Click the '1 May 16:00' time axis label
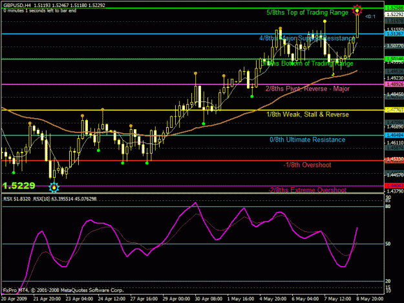The height and width of the screenshot is (303, 404). click(x=240, y=299)
